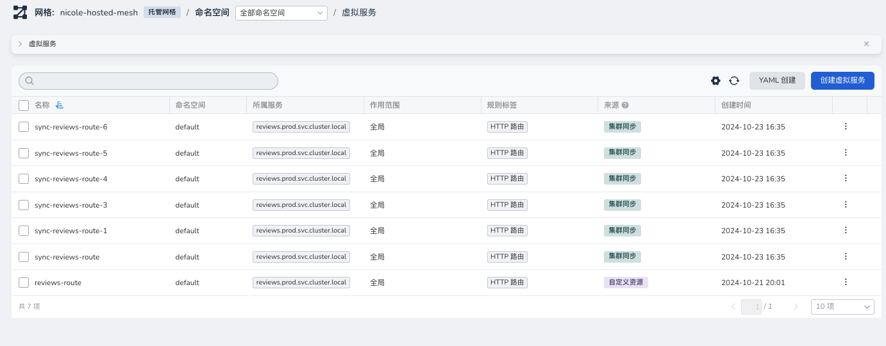Refresh the virtual services list
Screen dimensions: 886x346
pos(734,81)
